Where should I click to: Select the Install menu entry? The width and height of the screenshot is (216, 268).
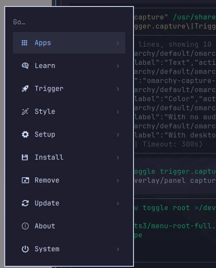click(69, 157)
